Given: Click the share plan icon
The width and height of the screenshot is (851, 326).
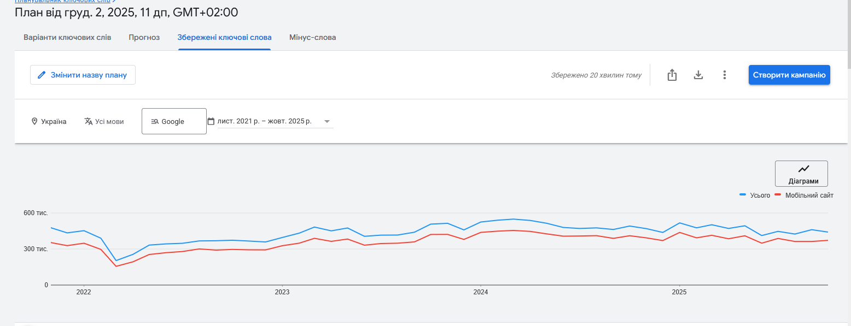Looking at the screenshot, I should 672,75.
